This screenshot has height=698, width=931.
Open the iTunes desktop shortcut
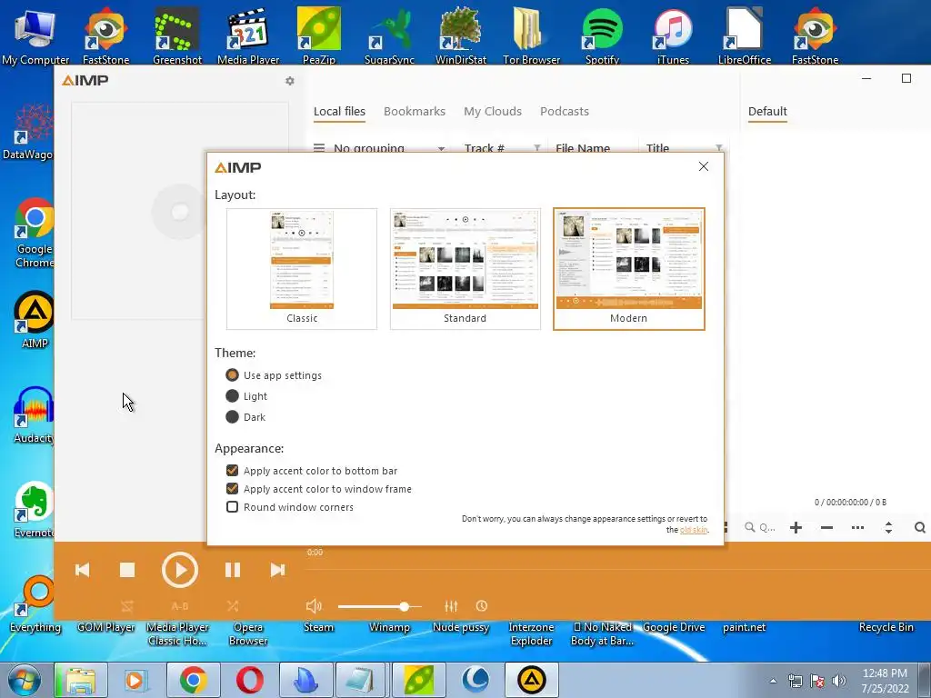[673, 35]
